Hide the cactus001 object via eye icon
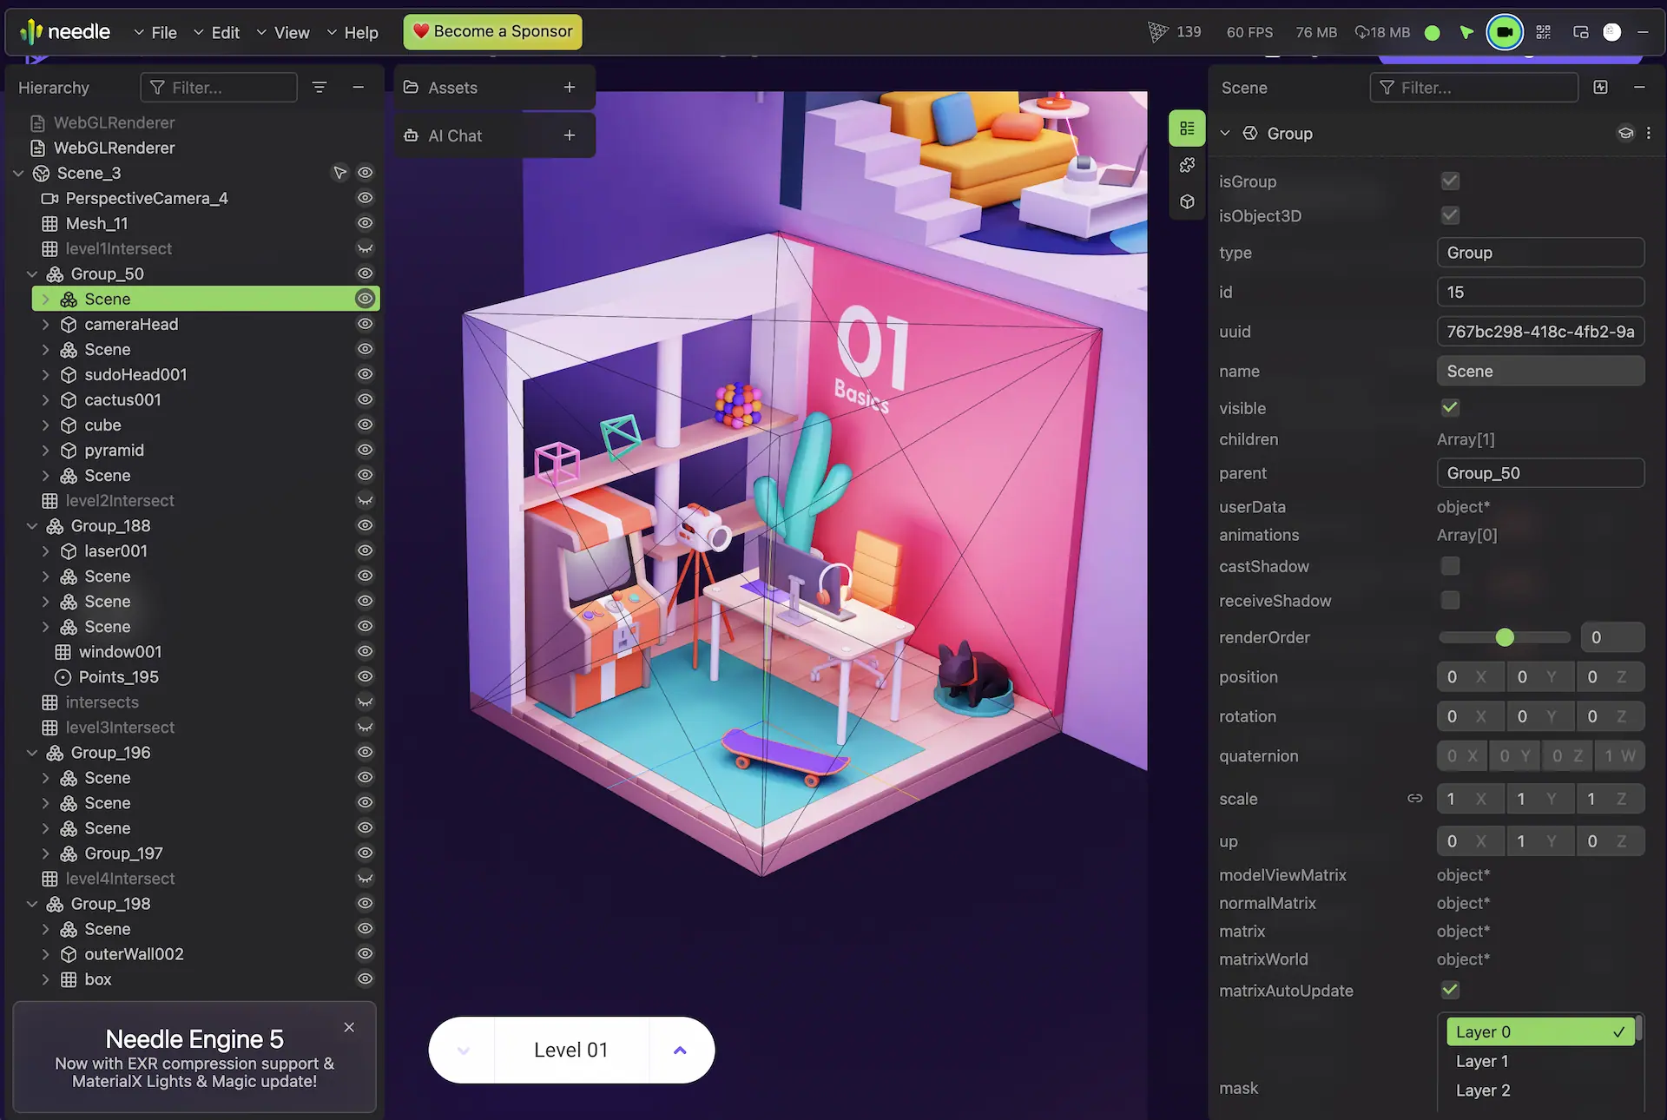This screenshot has height=1120, width=1667. point(366,399)
